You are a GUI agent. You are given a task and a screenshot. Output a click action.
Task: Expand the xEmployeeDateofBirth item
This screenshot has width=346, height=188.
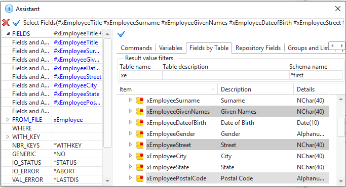(130, 122)
